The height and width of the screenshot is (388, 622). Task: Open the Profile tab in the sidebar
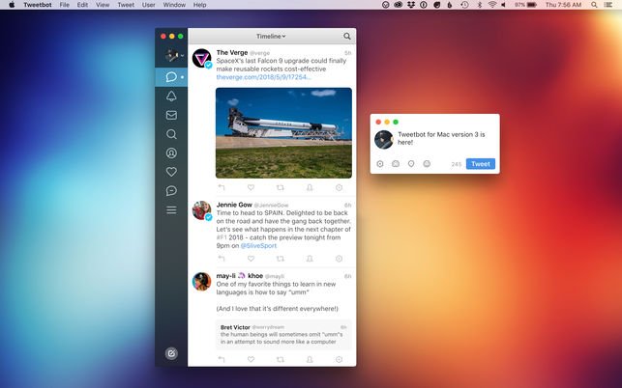[171, 152]
